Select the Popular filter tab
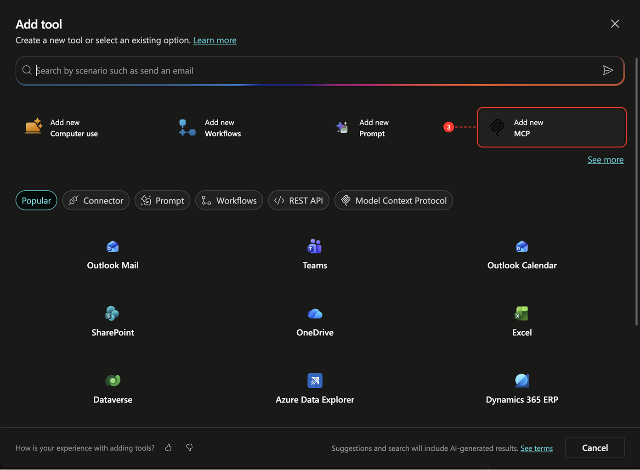Screen dimensions: 640x470 pos(36,200)
